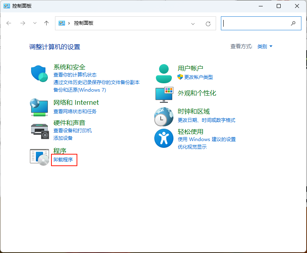Image resolution: width=307 pixels, height=253 pixels.
Task: Click the up arrow to parent folder
Action: pos(46,23)
